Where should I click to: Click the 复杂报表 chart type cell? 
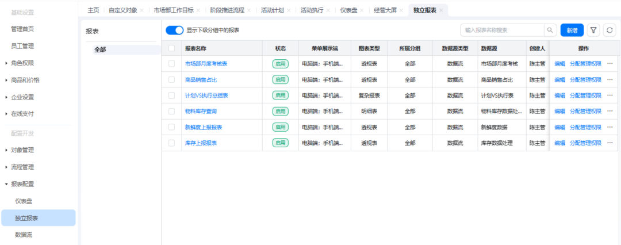369,95
